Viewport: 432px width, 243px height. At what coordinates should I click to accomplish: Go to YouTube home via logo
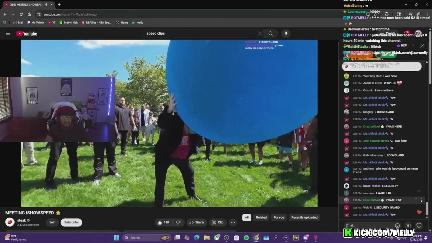point(27,33)
